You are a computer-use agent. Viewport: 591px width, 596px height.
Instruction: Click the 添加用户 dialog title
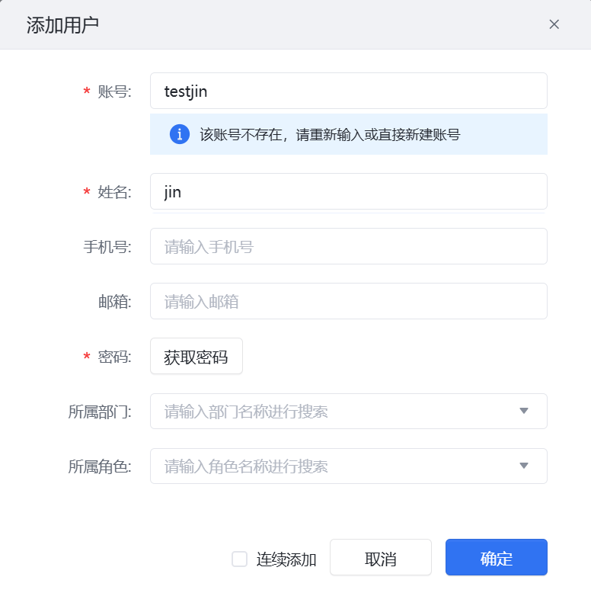[62, 25]
